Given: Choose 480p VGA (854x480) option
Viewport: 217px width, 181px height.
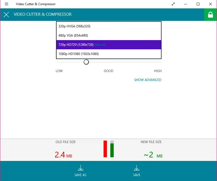Looking at the screenshot, I should (x=109, y=35).
